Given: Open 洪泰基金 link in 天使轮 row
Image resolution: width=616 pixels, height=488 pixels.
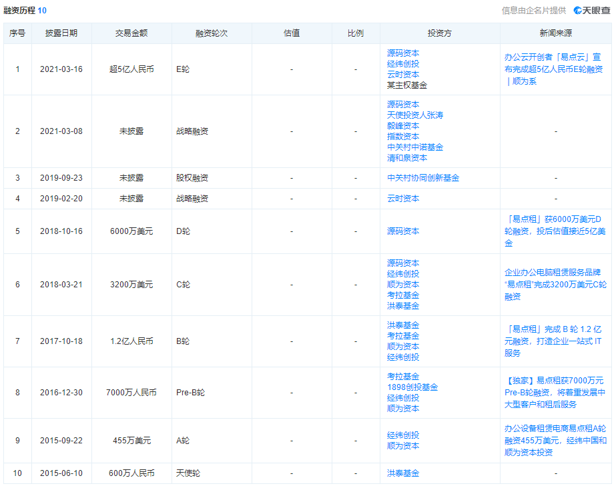Looking at the screenshot, I should coord(403,473).
